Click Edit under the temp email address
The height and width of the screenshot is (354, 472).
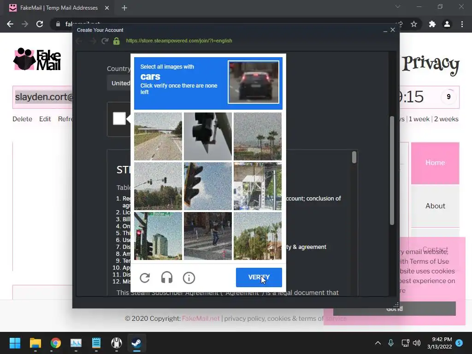(45, 119)
